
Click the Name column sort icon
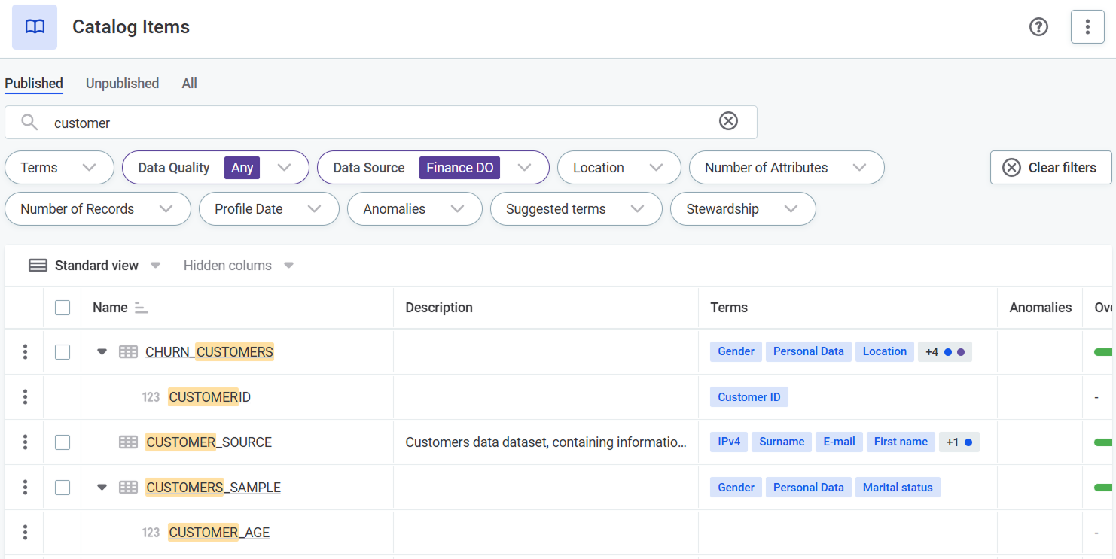pos(141,308)
